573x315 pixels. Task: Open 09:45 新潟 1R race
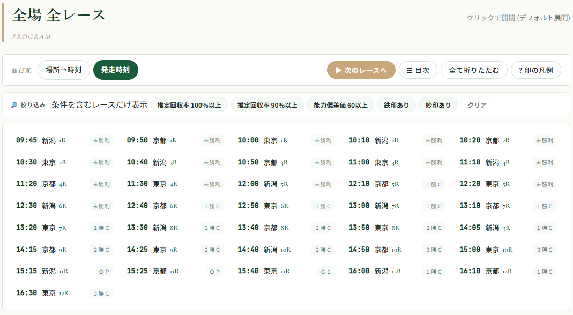[x=64, y=140]
